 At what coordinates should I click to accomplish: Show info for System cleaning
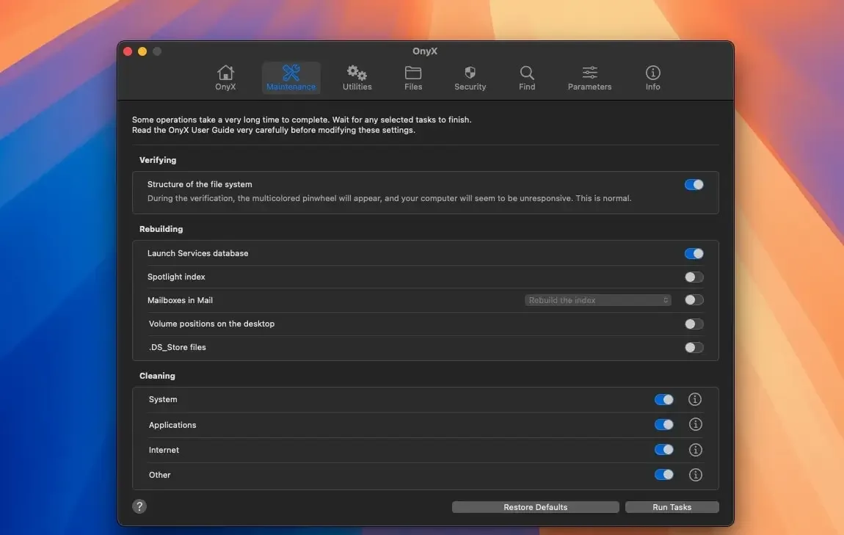pos(695,399)
